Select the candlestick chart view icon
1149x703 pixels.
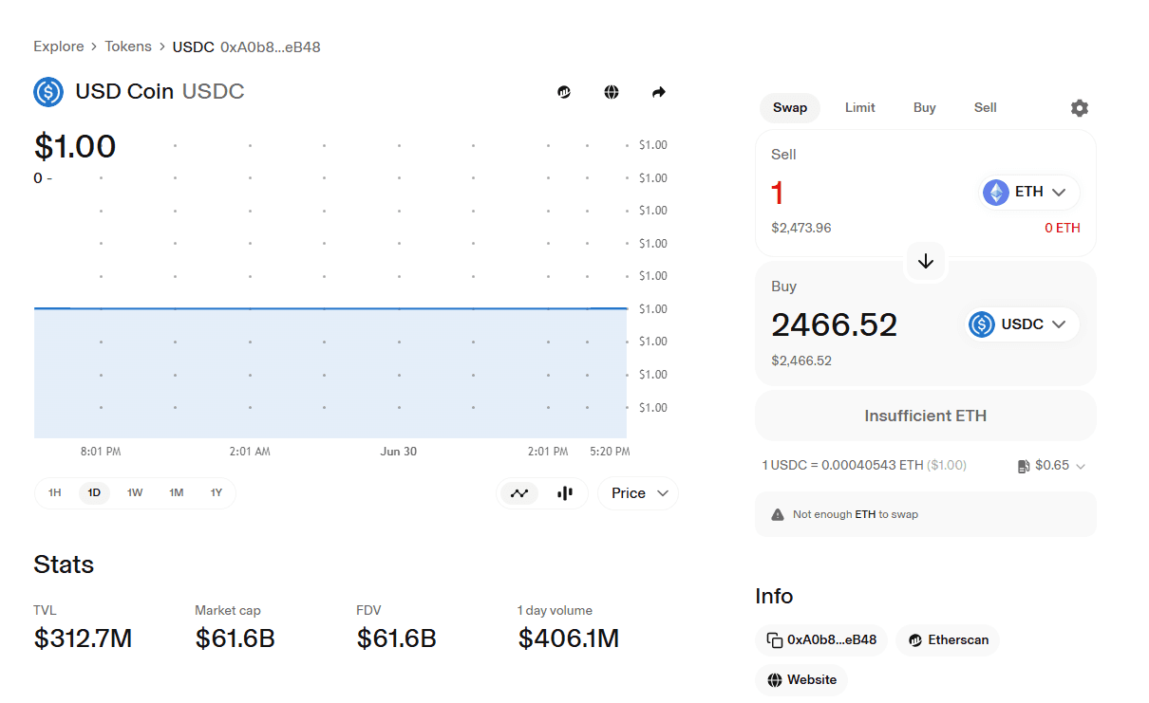[565, 493]
